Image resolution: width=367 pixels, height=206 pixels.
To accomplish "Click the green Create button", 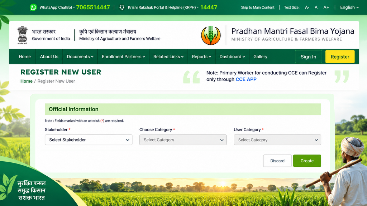I will (307, 161).
